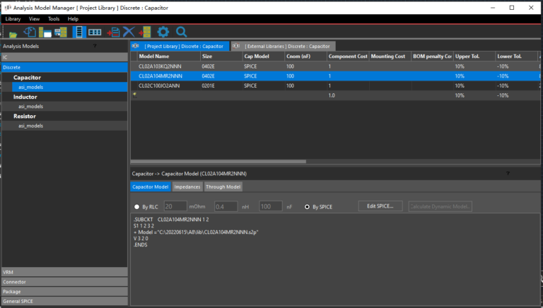Open the Tools menu
The height and width of the screenshot is (308, 543).
pyautogui.click(x=54, y=18)
